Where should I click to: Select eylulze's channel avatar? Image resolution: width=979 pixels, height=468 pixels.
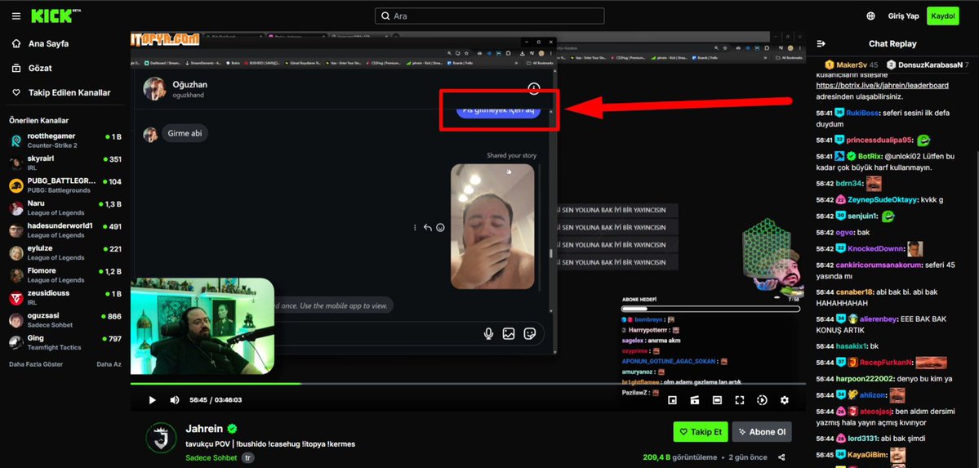point(16,252)
